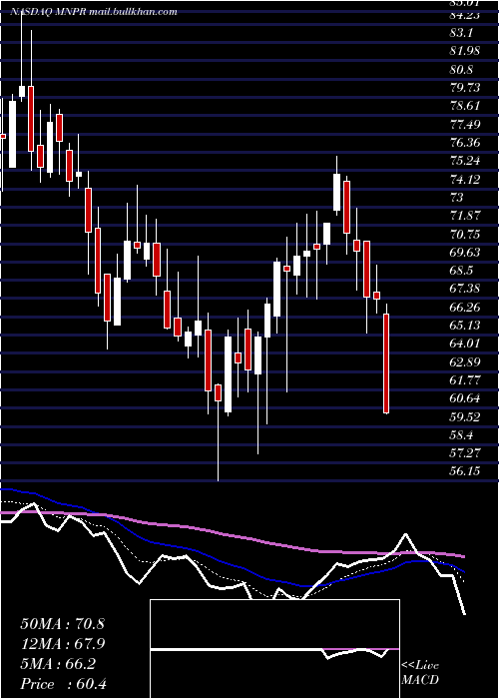Click the 81.98 price level label
This screenshot has height=699, width=499.
pyautogui.click(x=465, y=51)
